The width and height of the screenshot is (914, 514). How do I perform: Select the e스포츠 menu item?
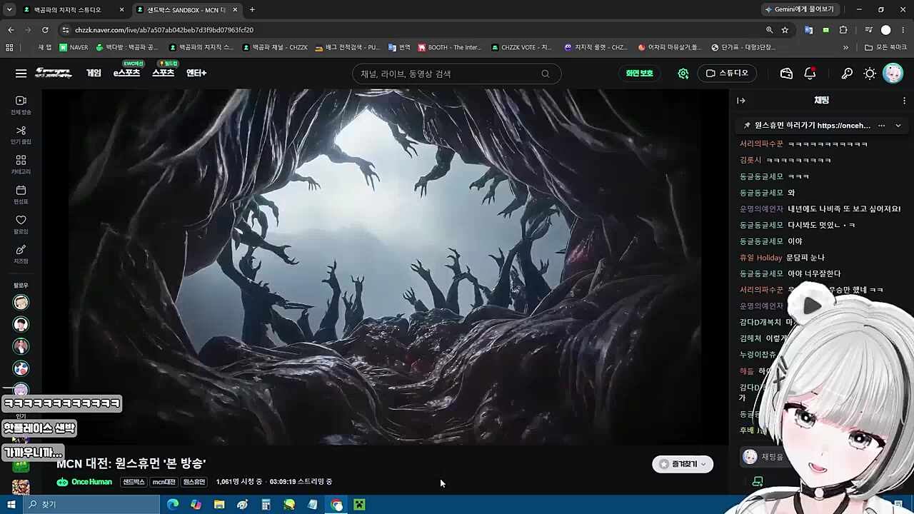[x=126, y=74]
